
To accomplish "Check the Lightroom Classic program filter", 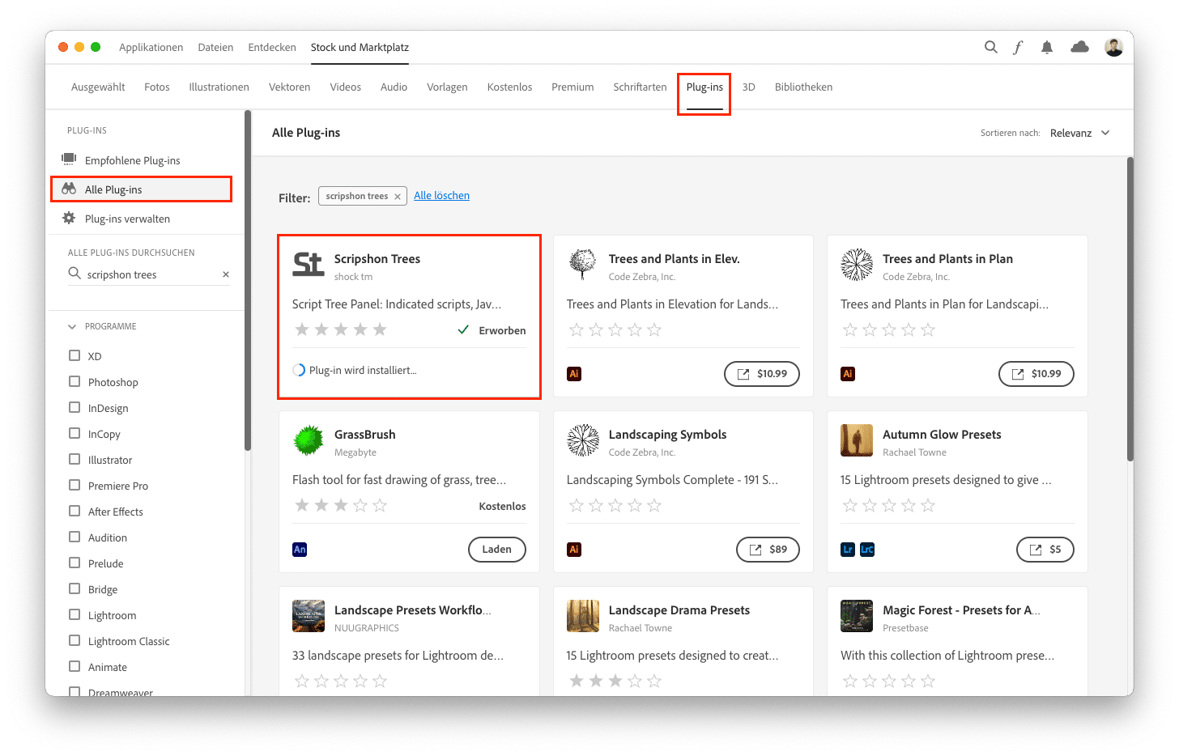I will [74, 640].
